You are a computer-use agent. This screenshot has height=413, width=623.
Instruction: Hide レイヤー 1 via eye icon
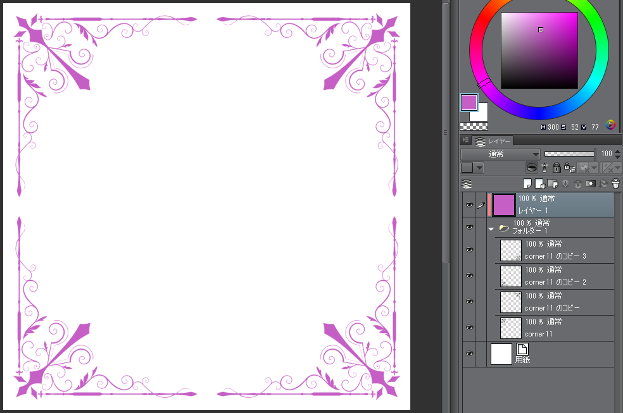pyautogui.click(x=469, y=205)
